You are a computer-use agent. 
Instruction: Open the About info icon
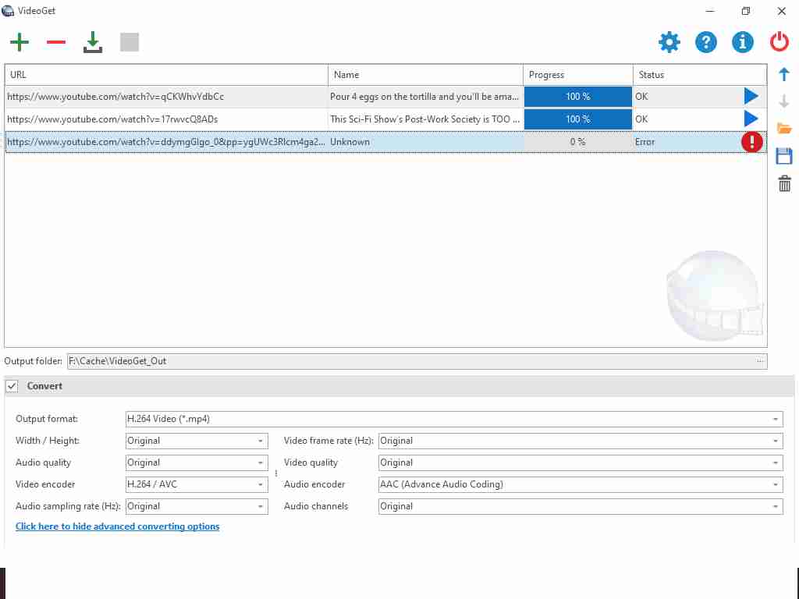[x=743, y=42]
